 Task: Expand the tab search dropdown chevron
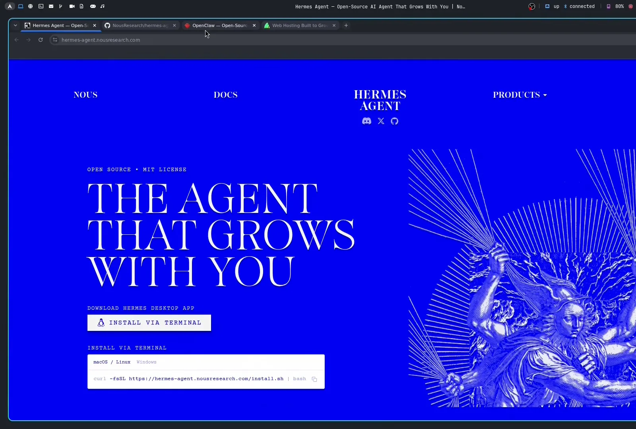pyautogui.click(x=15, y=25)
